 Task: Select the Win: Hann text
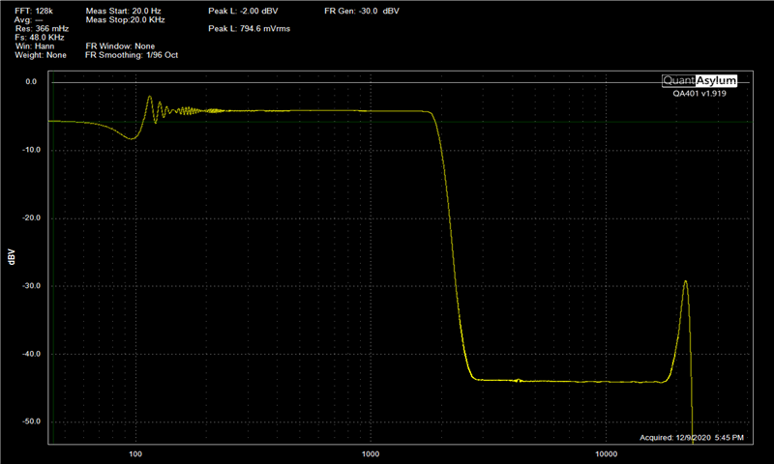tap(35, 46)
